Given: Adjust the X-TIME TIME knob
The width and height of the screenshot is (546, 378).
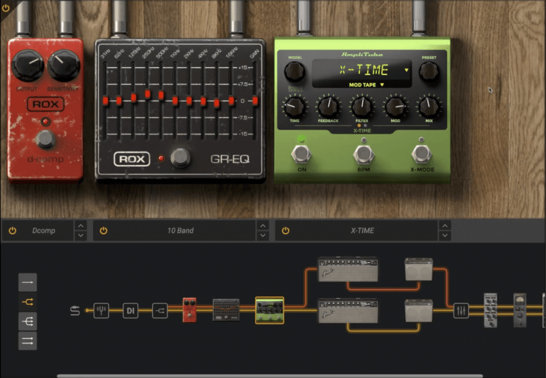Looking at the screenshot, I should [x=295, y=107].
